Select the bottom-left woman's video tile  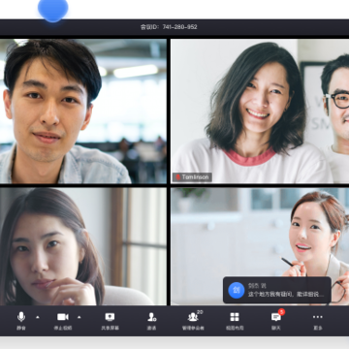coord(83,246)
